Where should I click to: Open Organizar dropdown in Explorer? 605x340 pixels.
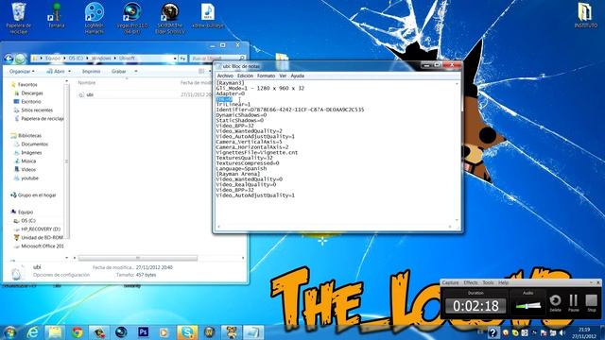(x=22, y=72)
